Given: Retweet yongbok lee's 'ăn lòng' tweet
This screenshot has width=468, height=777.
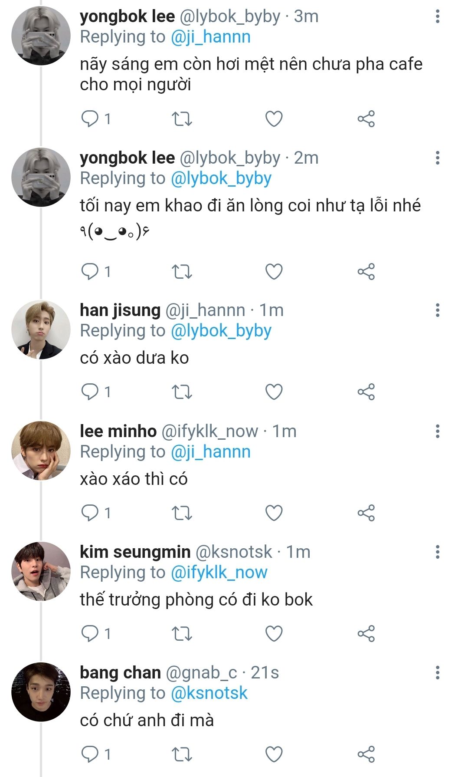Looking at the screenshot, I should 182,272.
